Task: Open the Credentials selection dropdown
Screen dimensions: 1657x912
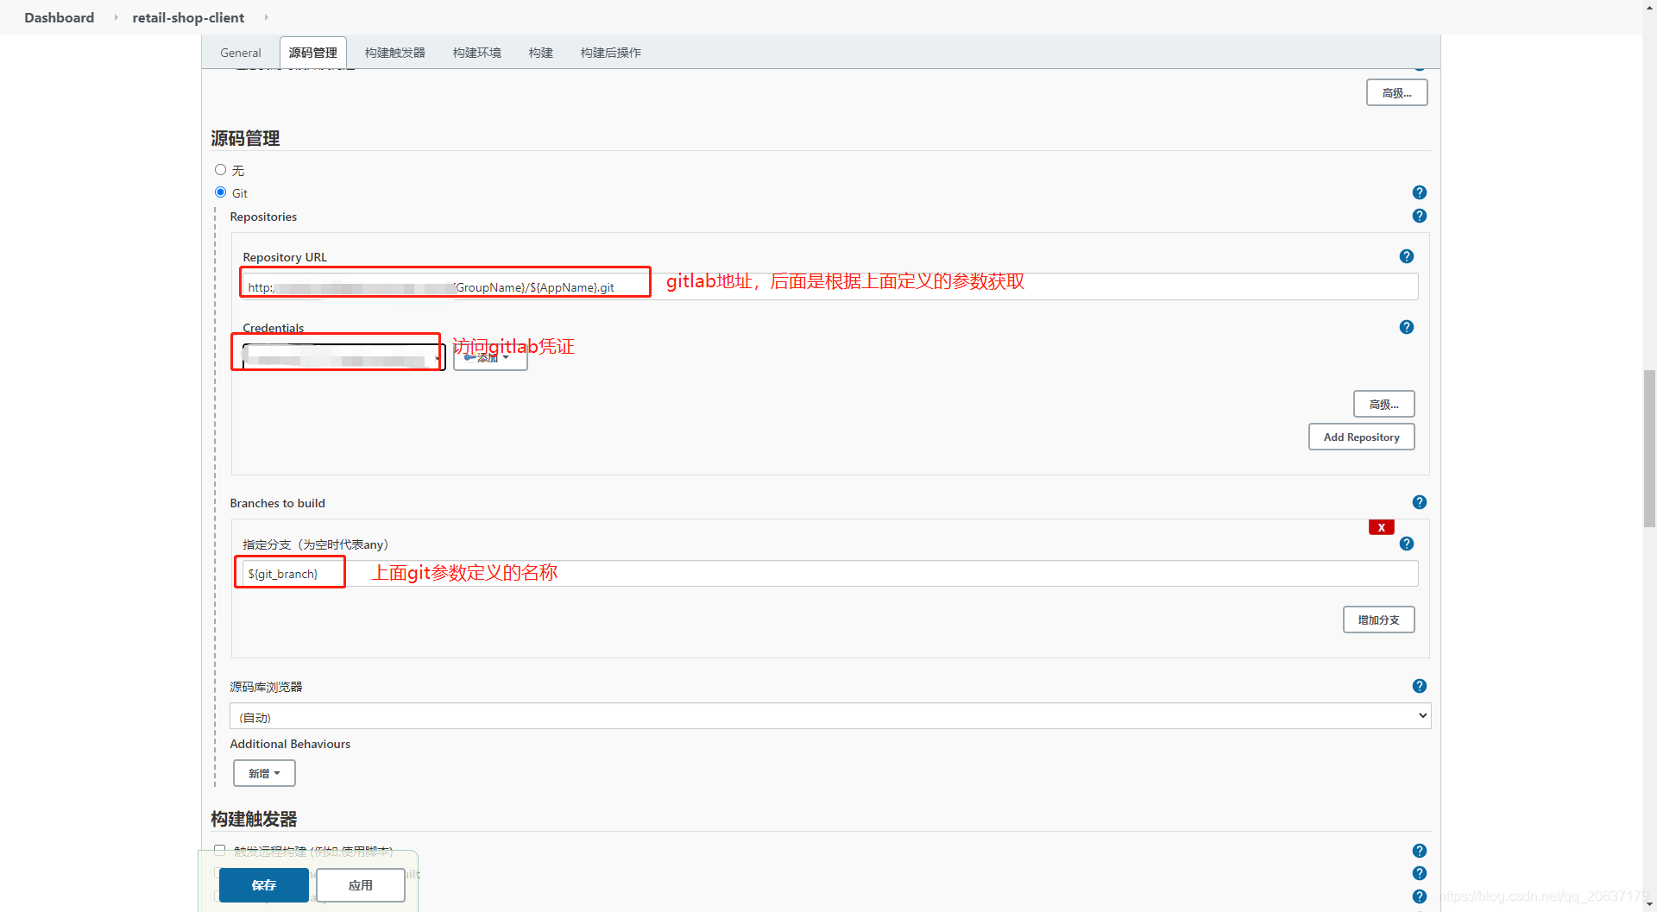Action: 343,357
